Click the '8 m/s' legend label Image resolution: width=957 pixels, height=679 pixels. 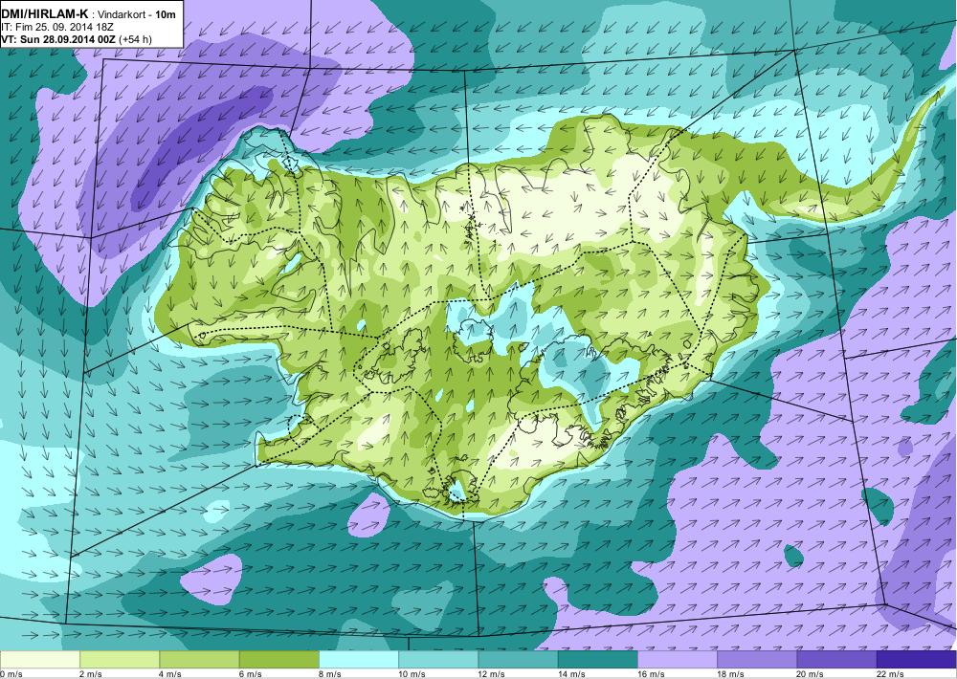[330, 674]
